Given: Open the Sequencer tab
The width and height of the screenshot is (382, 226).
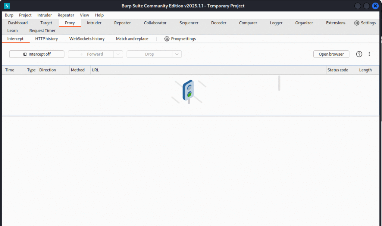Looking at the screenshot, I should pos(189,23).
